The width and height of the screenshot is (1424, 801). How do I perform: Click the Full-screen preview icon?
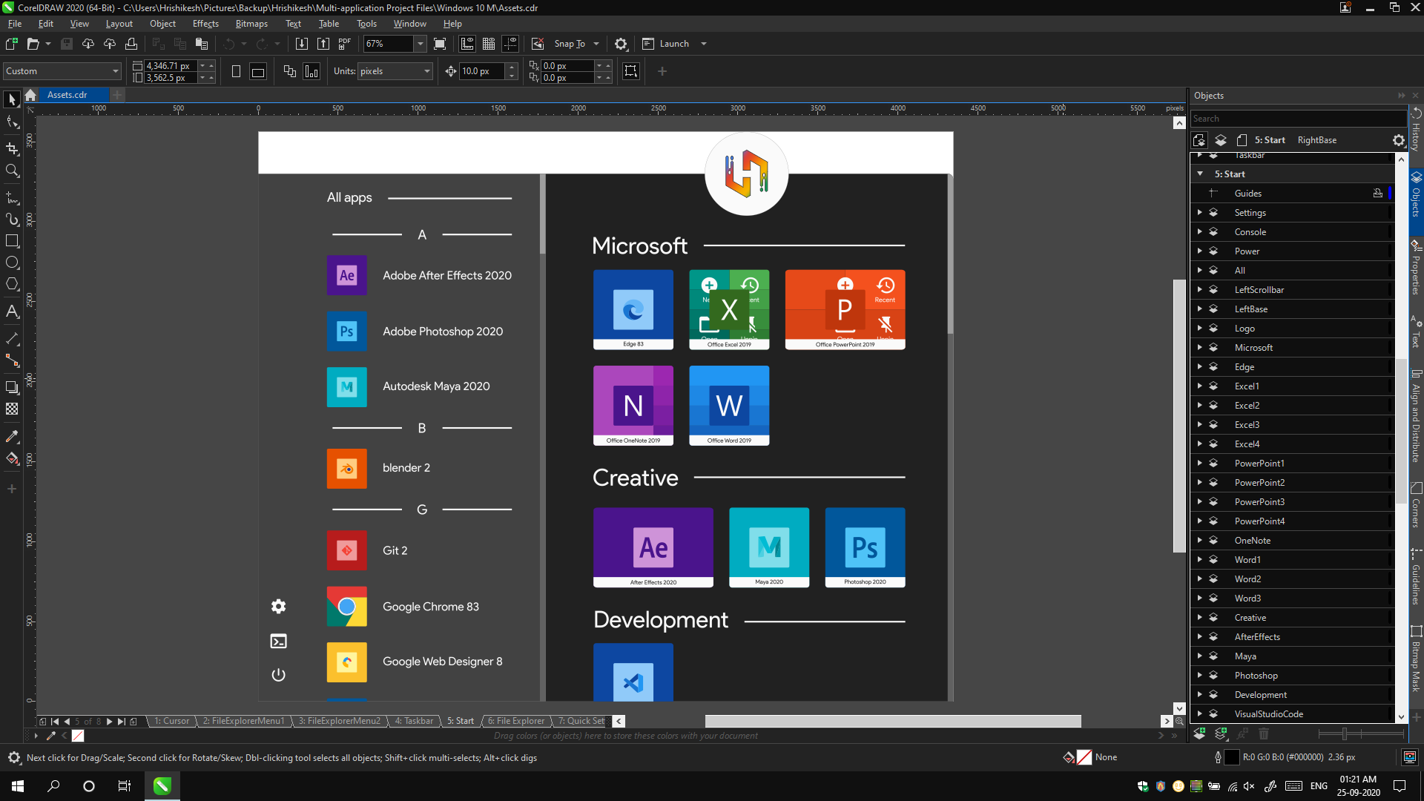(440, 44)
